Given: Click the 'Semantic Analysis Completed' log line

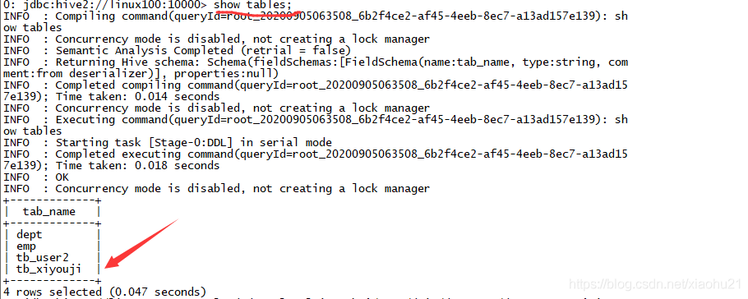Looking at the screenshot, I should [x=177, y=51].
